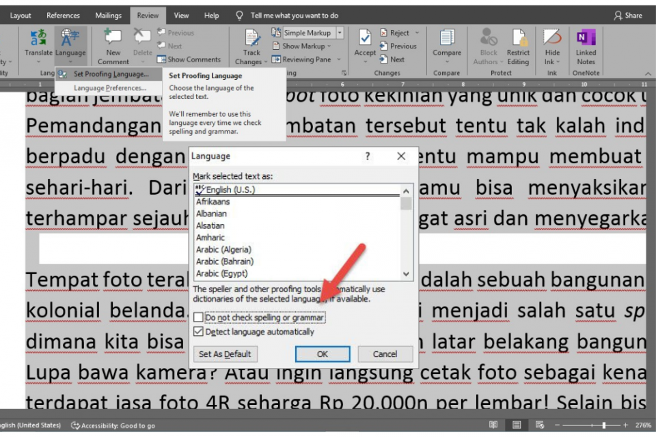
Task: Expand the Tracking group dialog launcher
Action: coord(344,73)
